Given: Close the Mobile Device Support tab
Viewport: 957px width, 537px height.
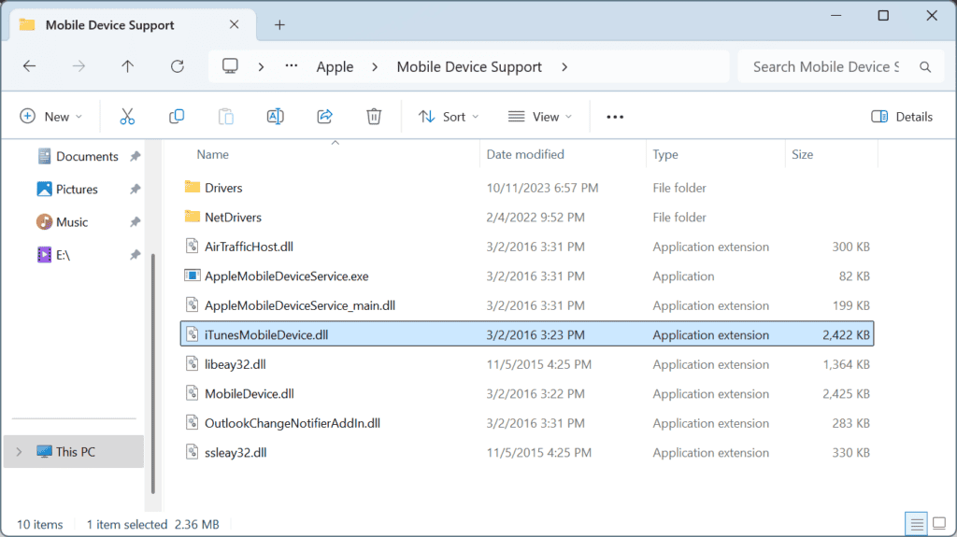Looking at the screenshot, I should tap(235, 24).
